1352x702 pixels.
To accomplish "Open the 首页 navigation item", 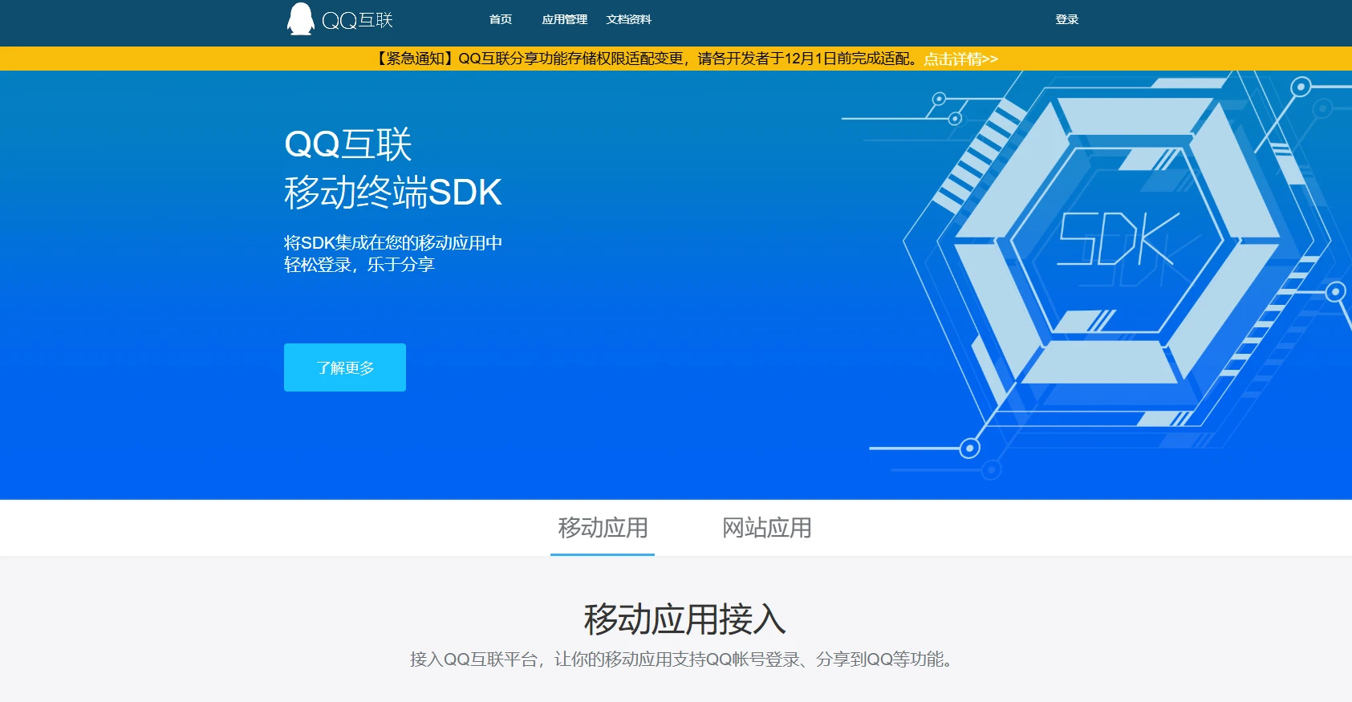I will (501, 19).
